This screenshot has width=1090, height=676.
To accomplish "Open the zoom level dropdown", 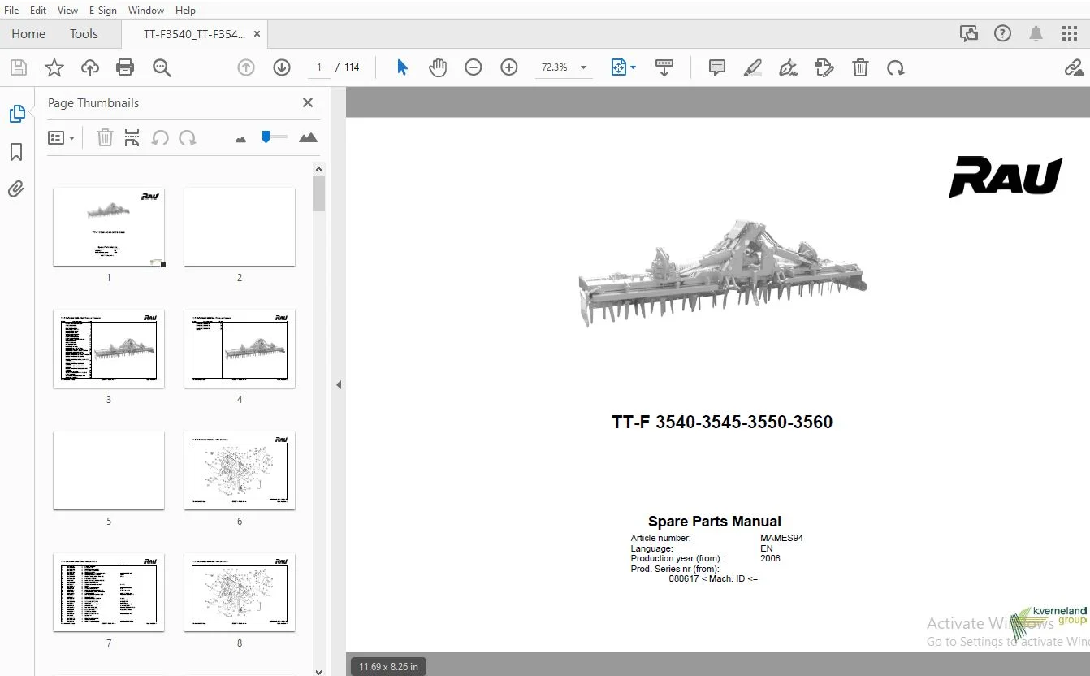I will 584,67.
